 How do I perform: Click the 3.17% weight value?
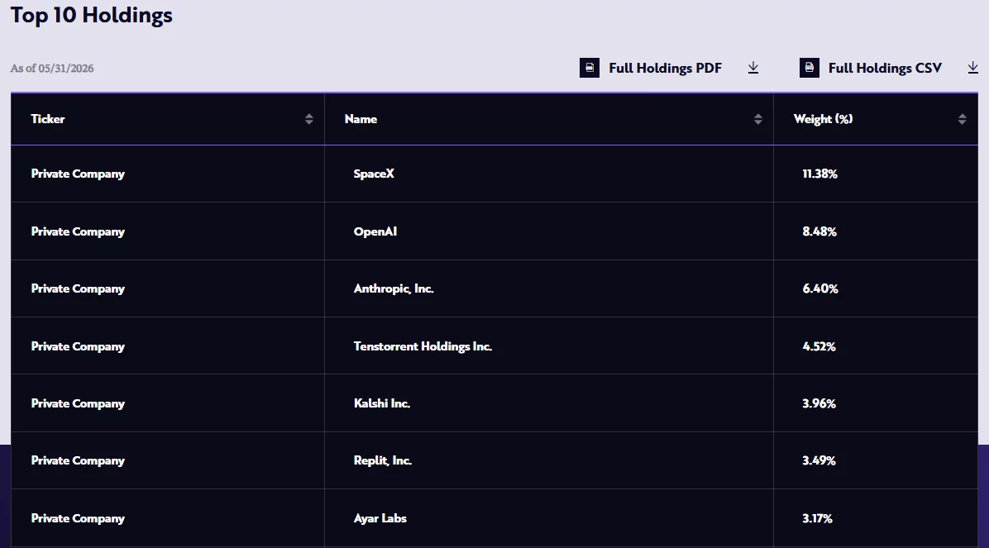(817, 518)
